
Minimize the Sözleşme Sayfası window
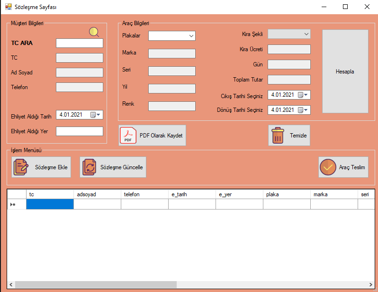(324, 7)
